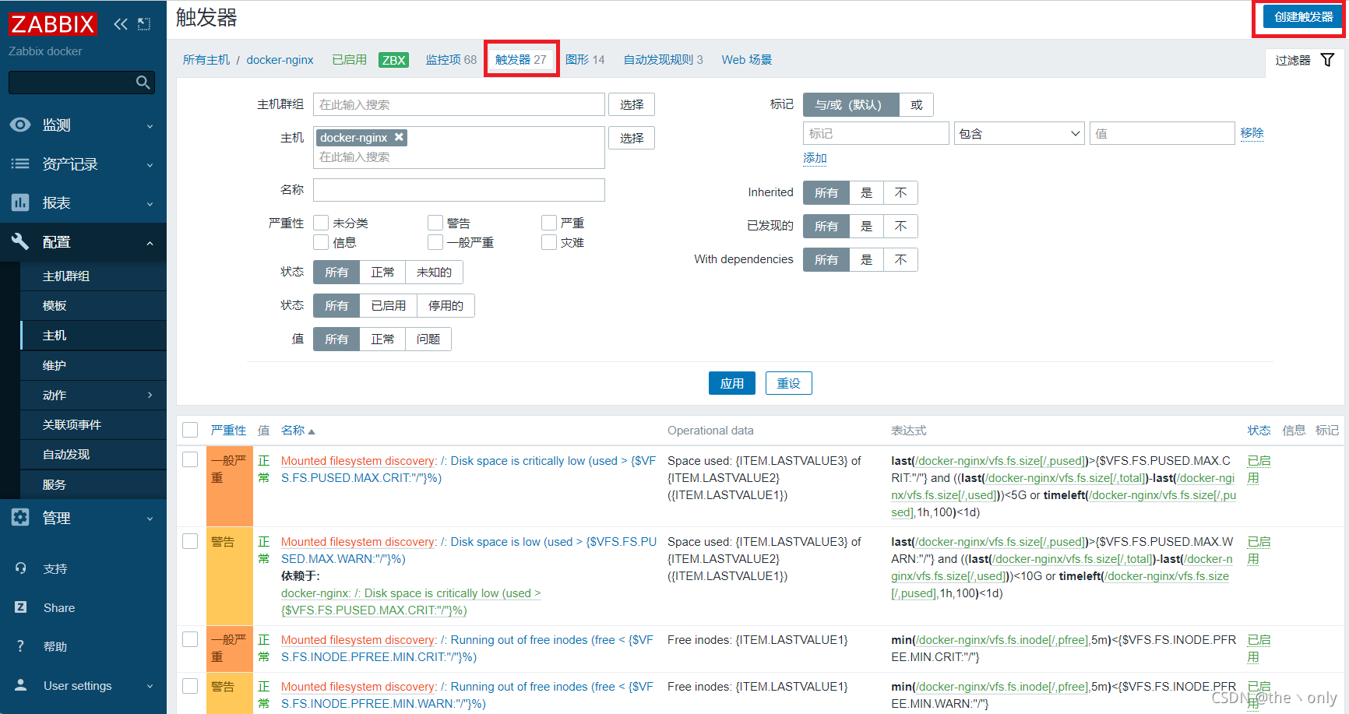Click the 标记 tag name input
1349x714 pixels.
click(875, 133)
